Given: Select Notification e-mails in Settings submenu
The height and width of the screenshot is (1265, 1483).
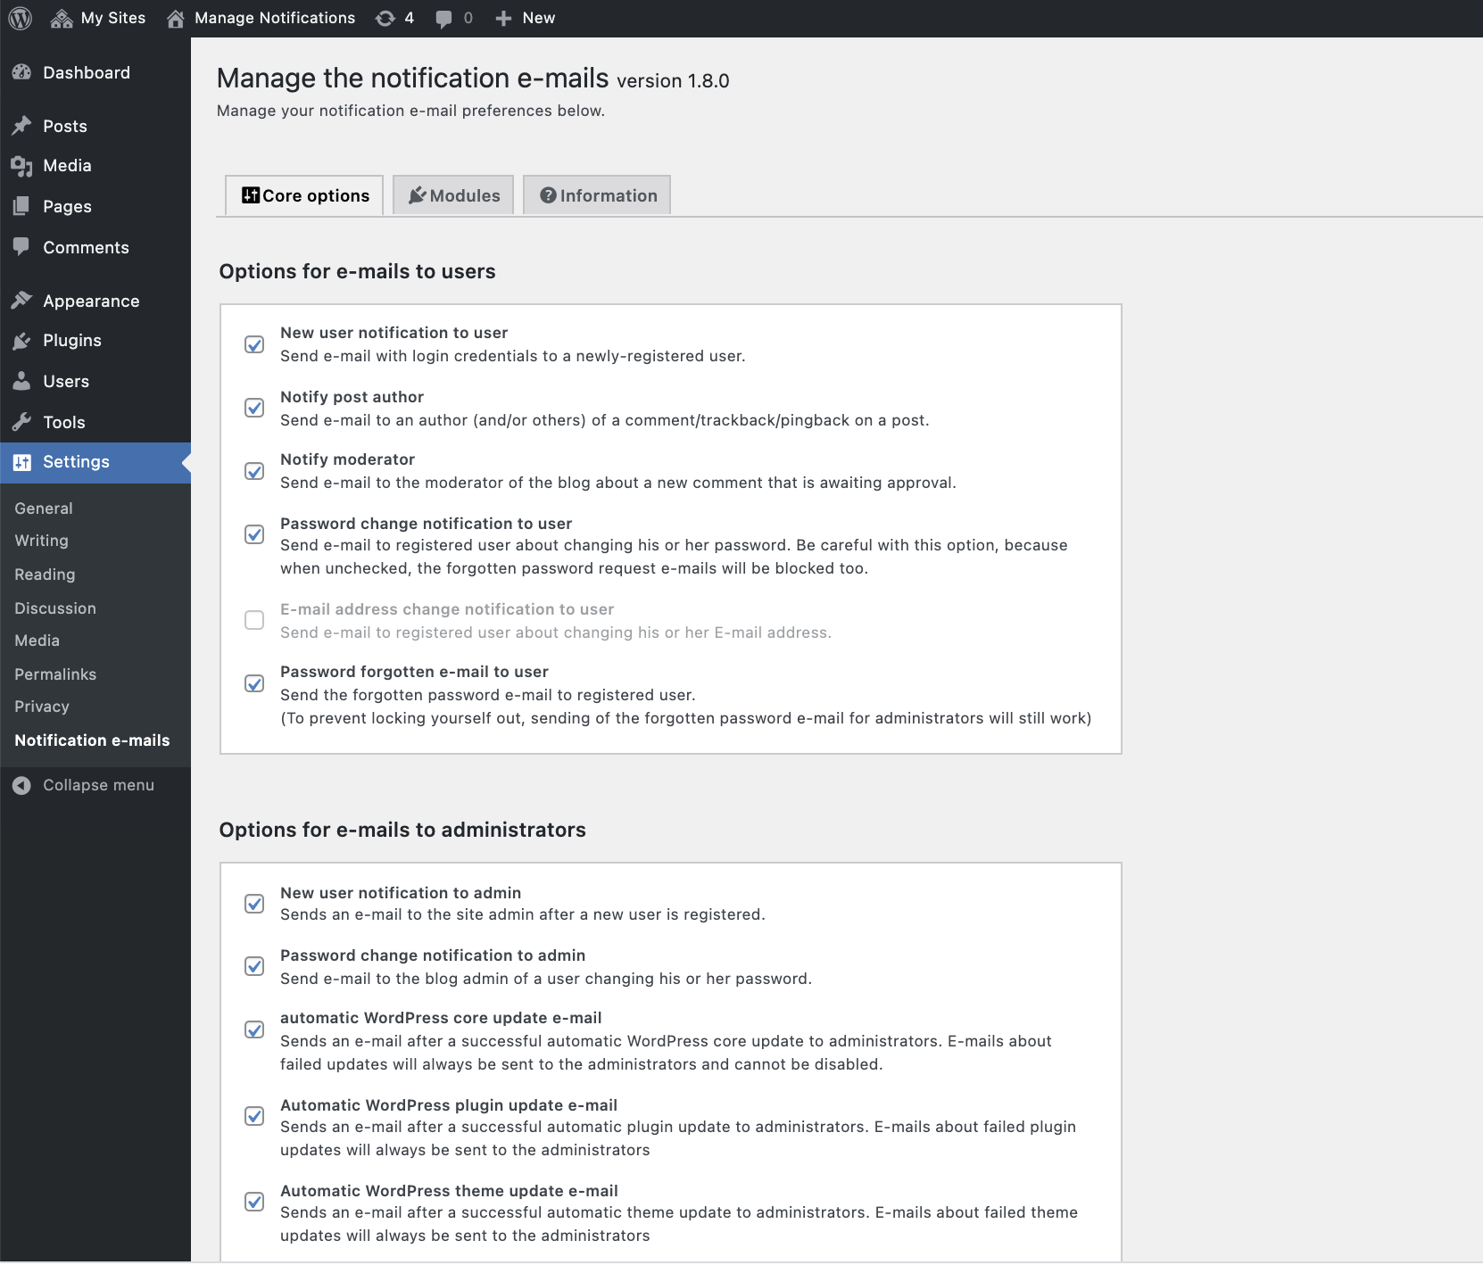Looking at the screenshot, I should [92, 740].
